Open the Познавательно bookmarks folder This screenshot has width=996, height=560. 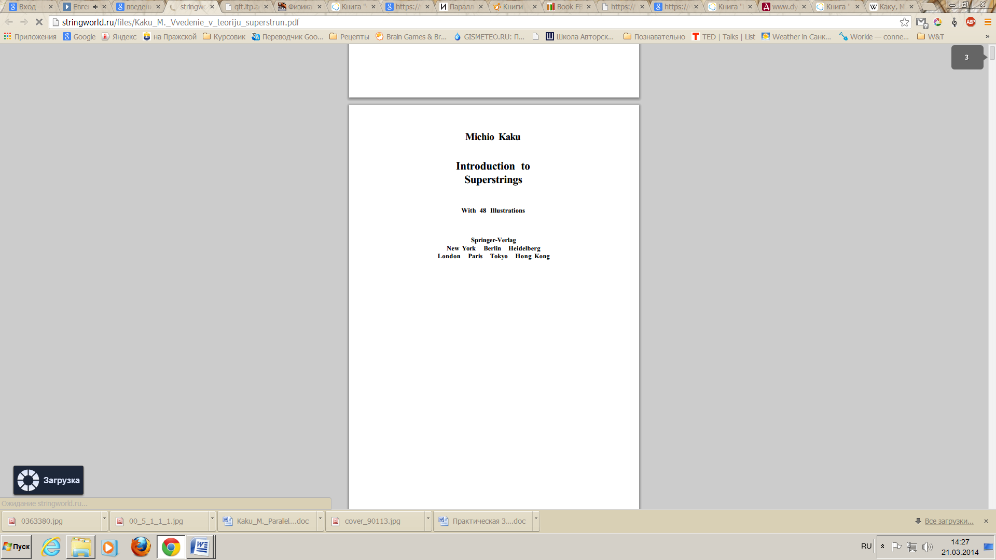click(x=654, y=37)
